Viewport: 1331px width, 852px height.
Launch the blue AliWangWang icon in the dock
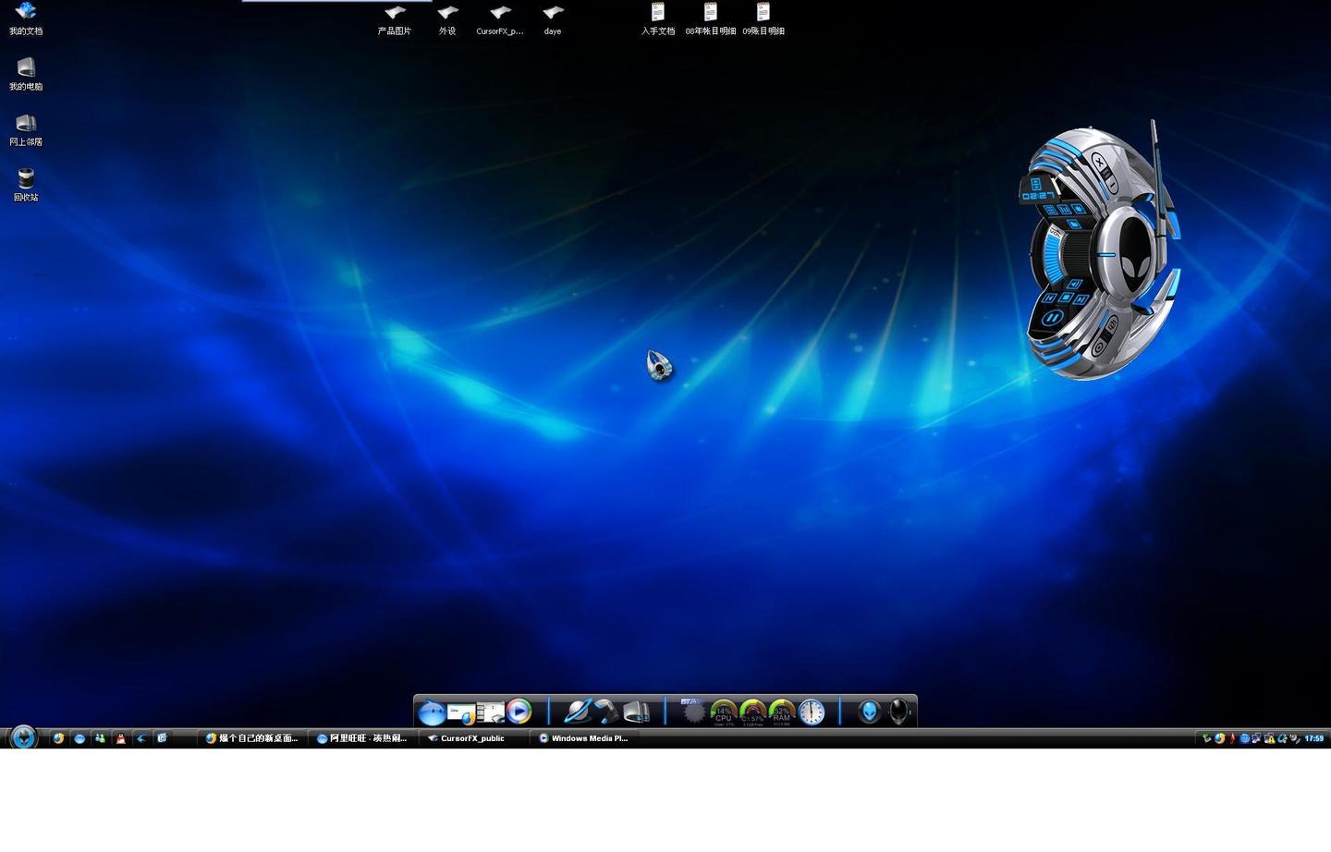pyautogui.click(x=431, y=712)
